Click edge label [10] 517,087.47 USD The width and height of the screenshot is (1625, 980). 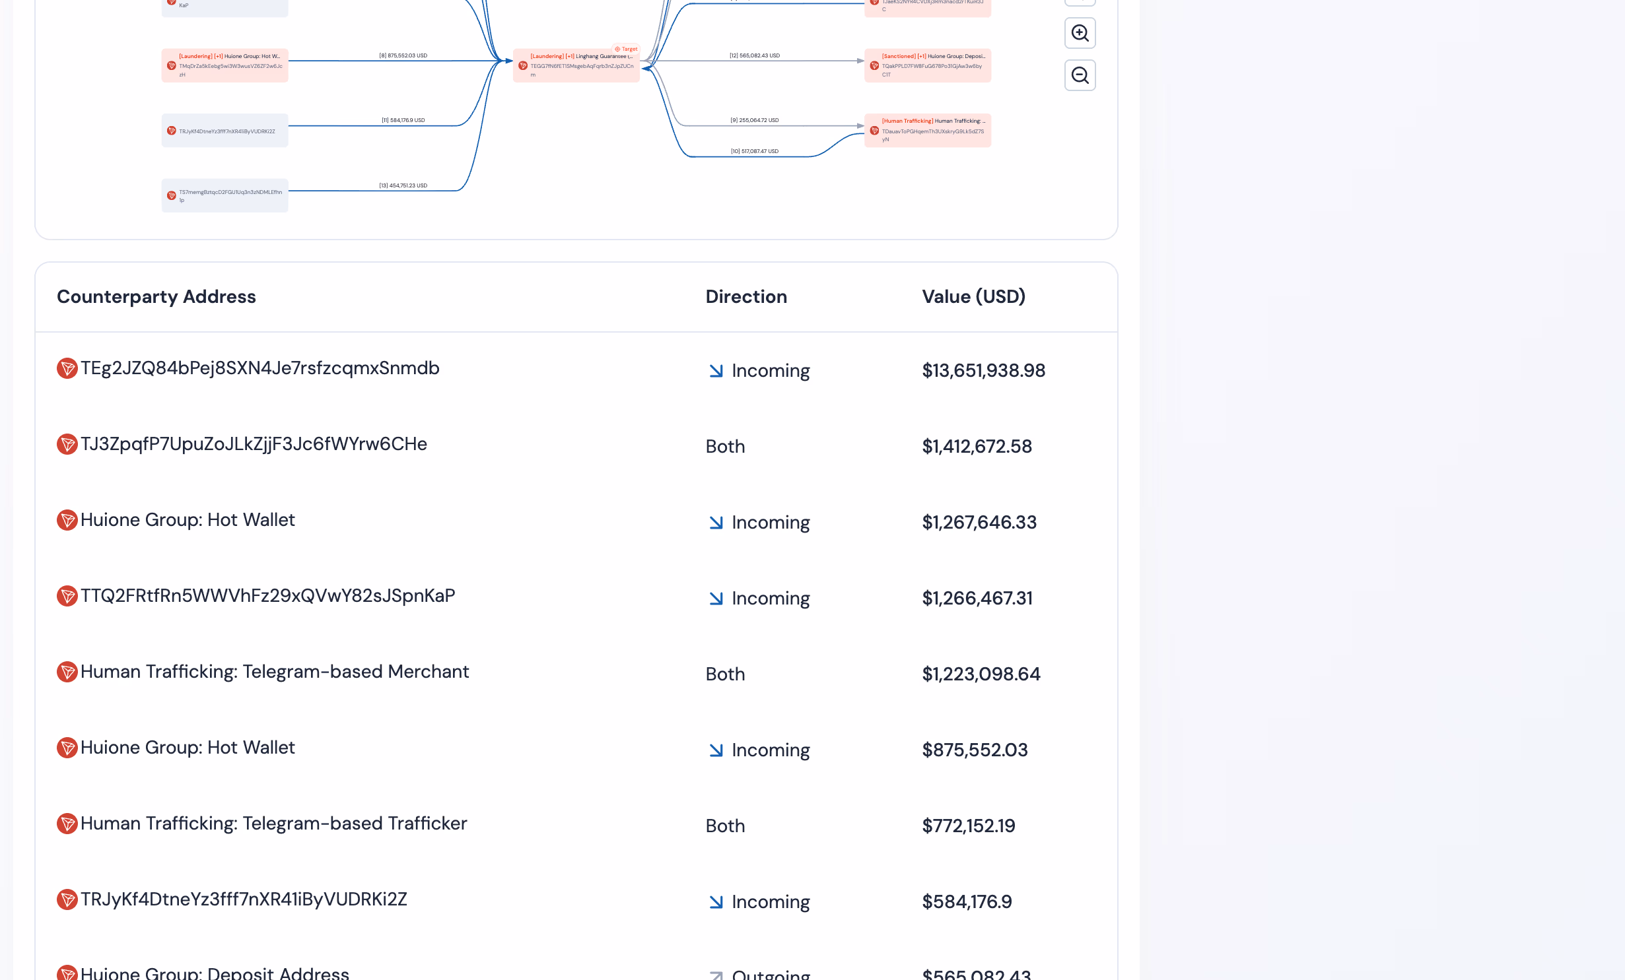tap(755, 151)
